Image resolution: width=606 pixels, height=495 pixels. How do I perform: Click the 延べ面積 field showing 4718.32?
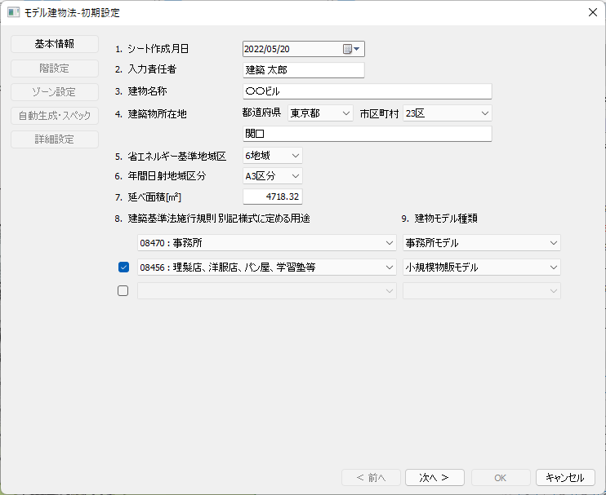click(x=273, y=197)
